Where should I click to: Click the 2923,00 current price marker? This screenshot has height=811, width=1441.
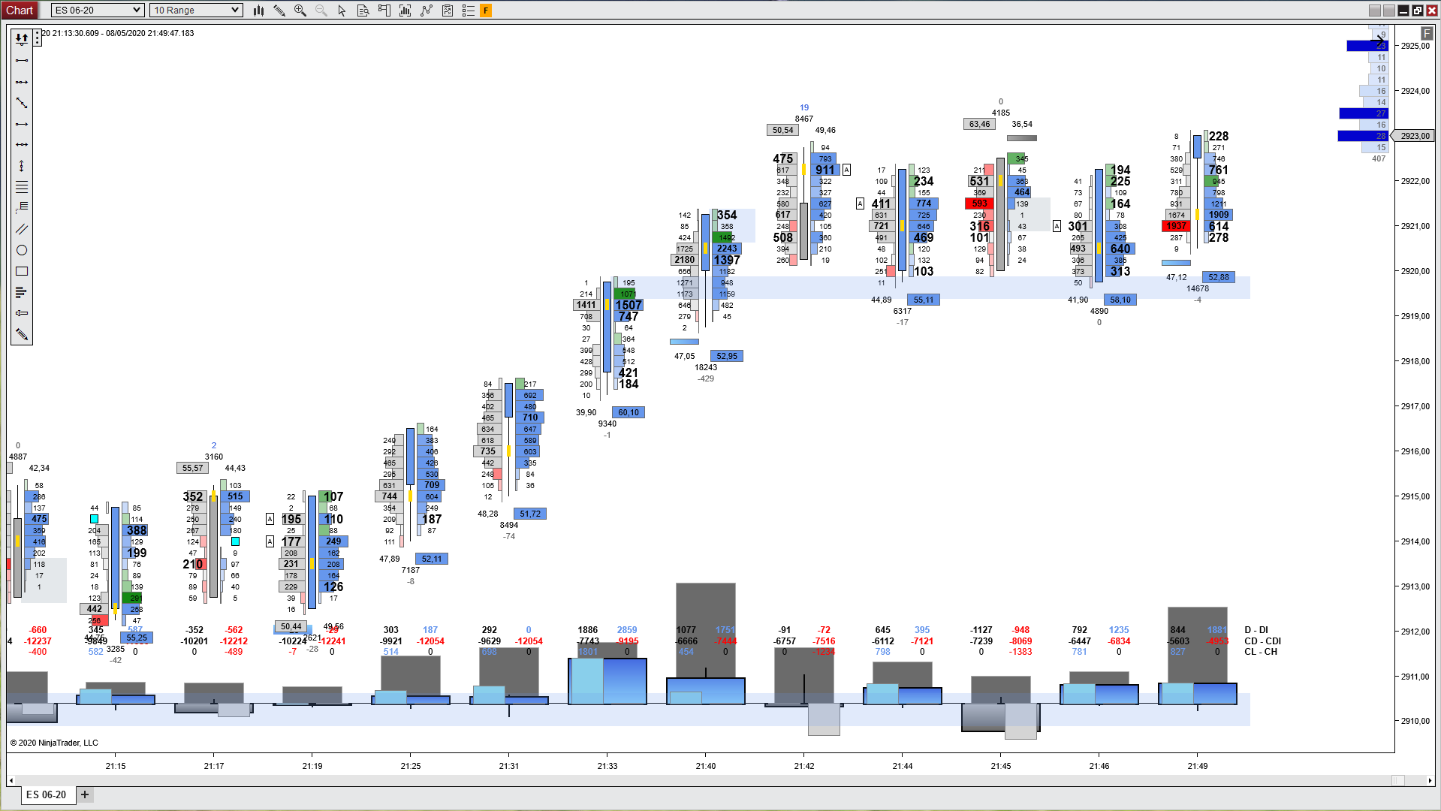pyautogui.click(x=1415, y=136)
